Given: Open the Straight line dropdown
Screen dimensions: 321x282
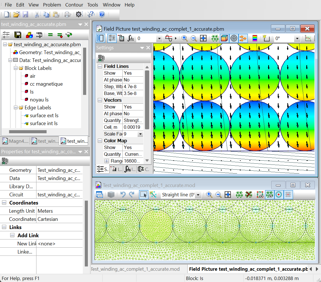Looking at the screenshot, I should [198, 195].
